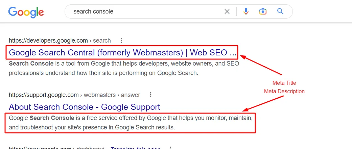Click the https://support.google.com URL
352x149 pixels.
tap(44, 95)
